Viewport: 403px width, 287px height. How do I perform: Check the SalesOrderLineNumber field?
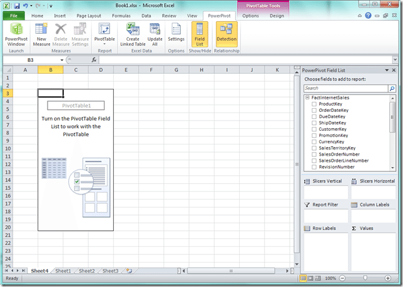pos(314,161)
